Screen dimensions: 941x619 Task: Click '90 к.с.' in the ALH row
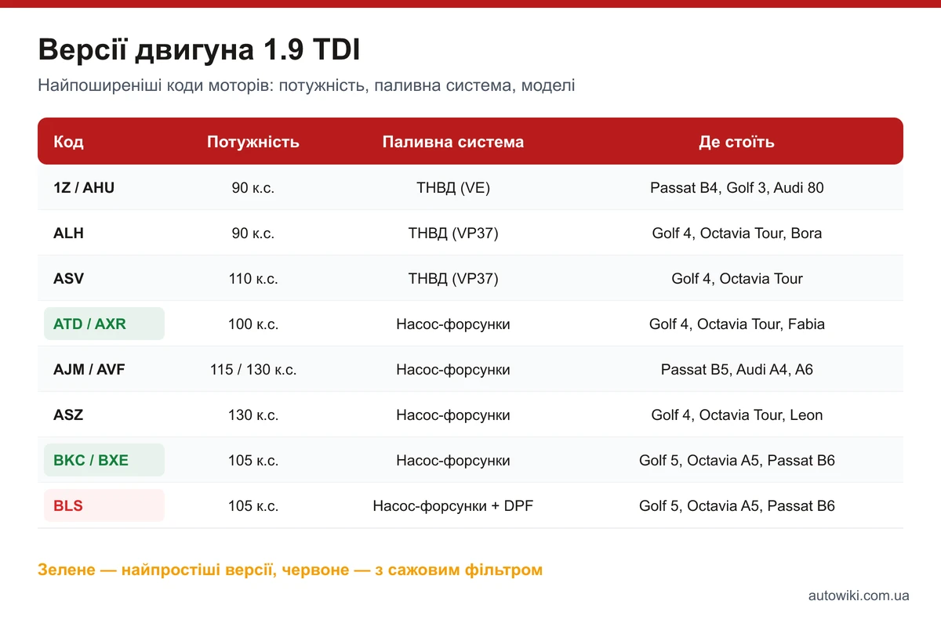point(253,233)
